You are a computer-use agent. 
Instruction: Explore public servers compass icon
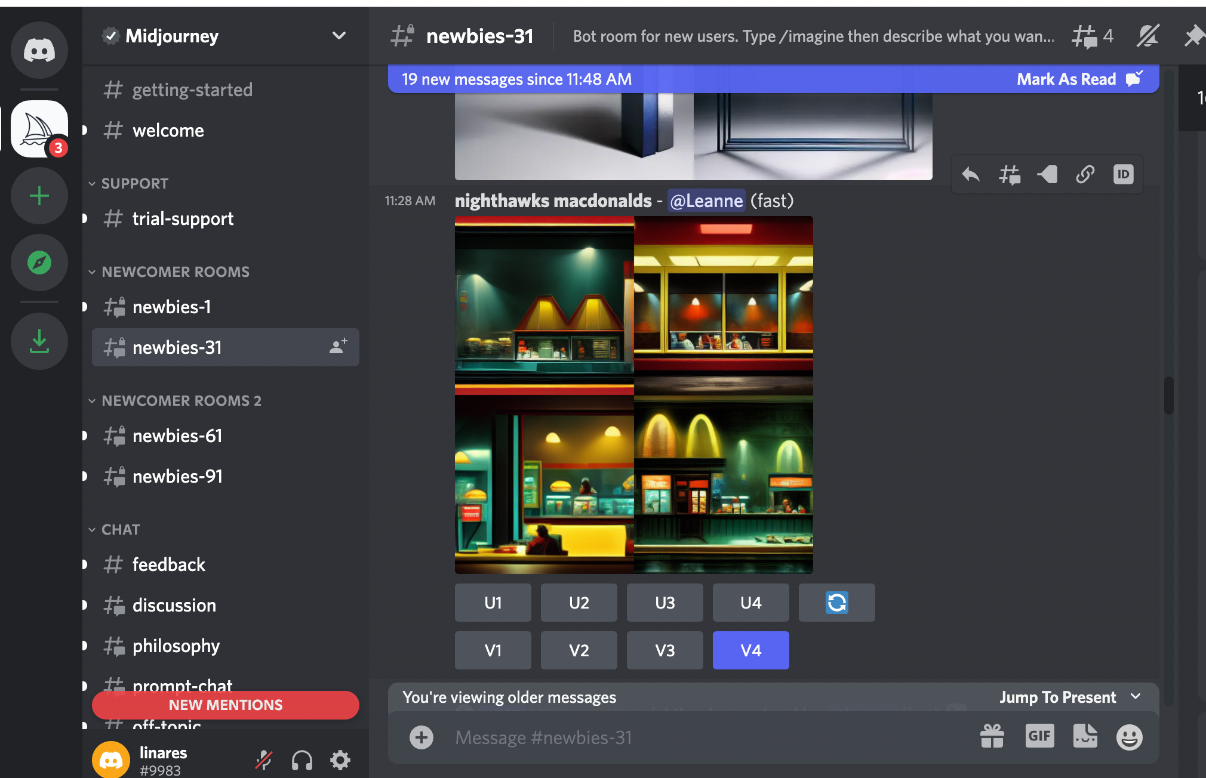39,263
